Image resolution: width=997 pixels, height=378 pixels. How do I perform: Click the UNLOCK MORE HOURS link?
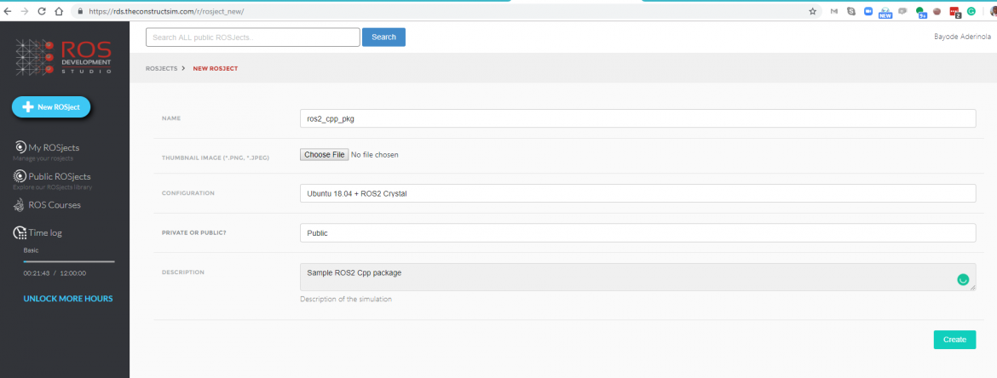coord(68,299)
